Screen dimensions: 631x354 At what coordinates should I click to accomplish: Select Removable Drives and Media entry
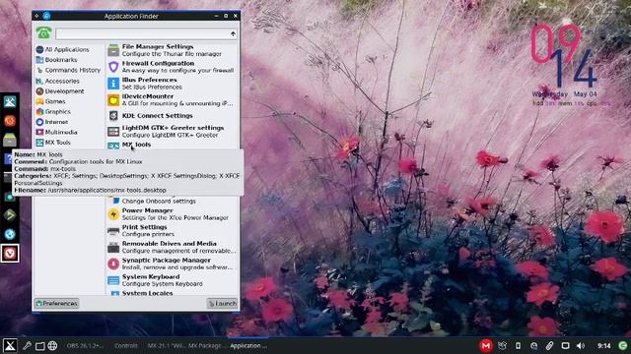tap(173, 247)
